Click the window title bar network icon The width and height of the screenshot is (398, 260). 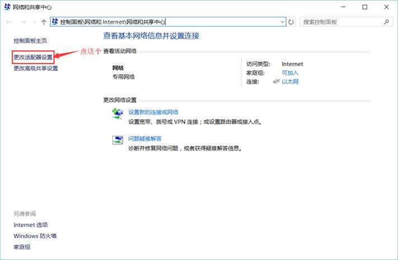(7, 7)
